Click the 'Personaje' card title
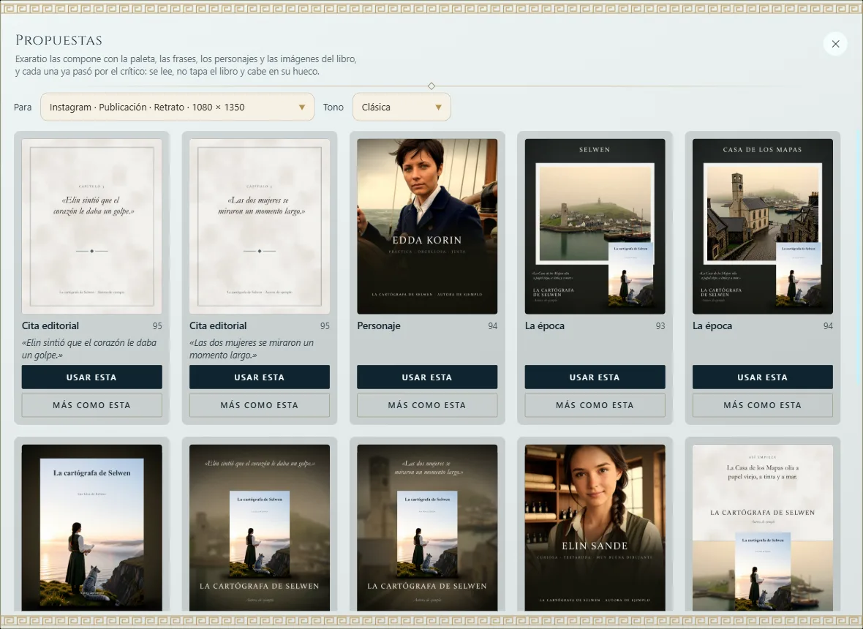This screenshot has width=863, height=629. coord(379,325)
